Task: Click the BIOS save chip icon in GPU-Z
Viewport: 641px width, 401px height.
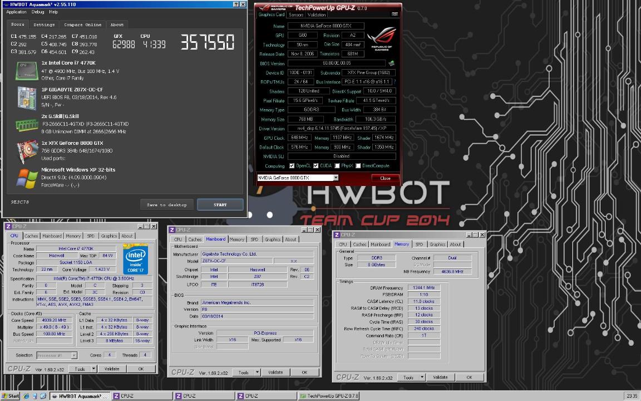Action: coord(391,63)
